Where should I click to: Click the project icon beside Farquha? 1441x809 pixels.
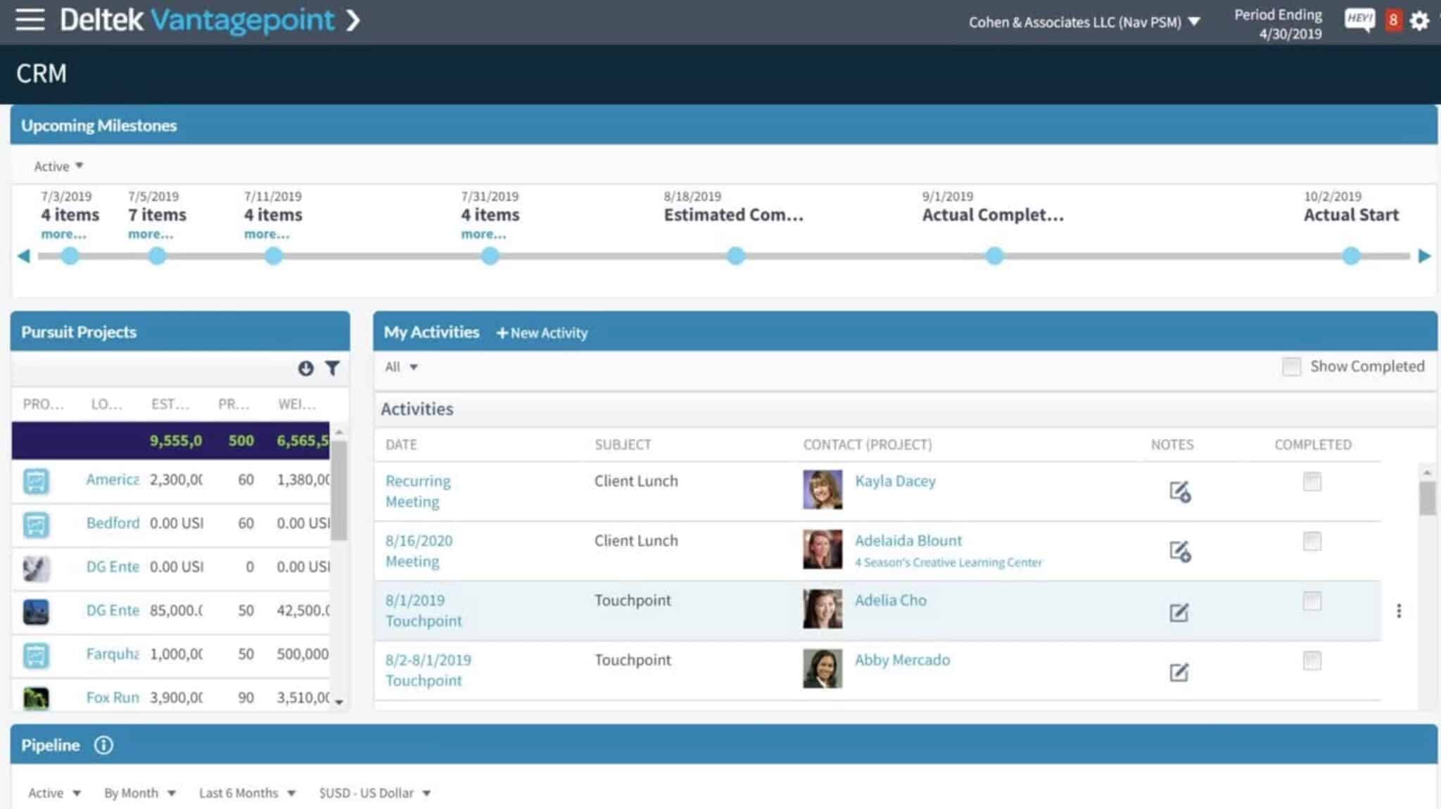coord(36,655)
